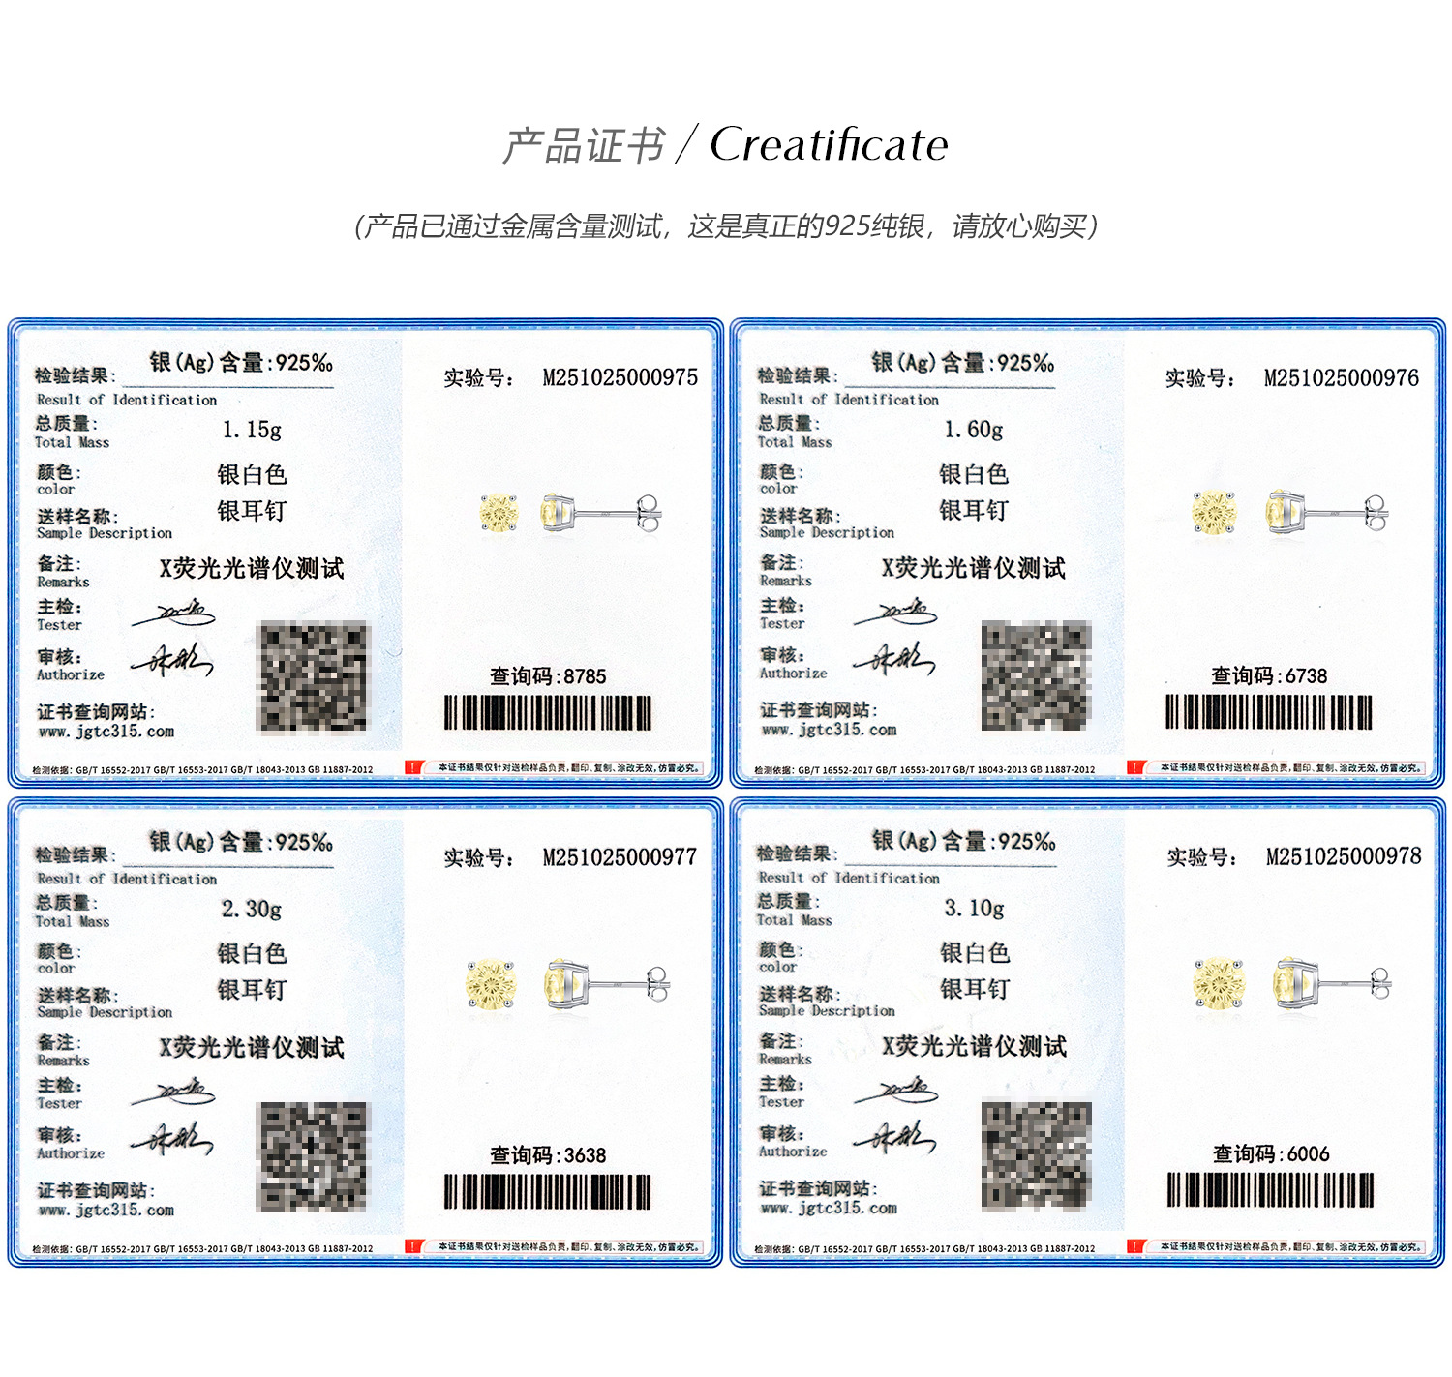
Task: Click the Tester signature on the 1.60g certificate
Action: 895,614
